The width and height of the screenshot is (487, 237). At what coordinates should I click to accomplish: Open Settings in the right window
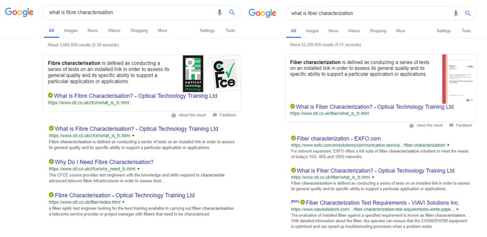pos(444,31)
